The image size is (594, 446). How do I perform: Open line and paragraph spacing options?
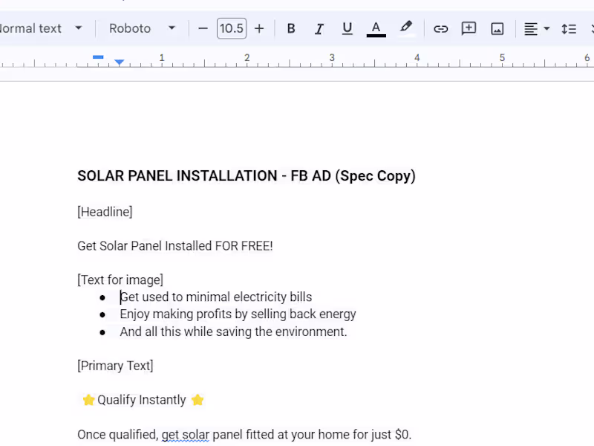(569, 28)
